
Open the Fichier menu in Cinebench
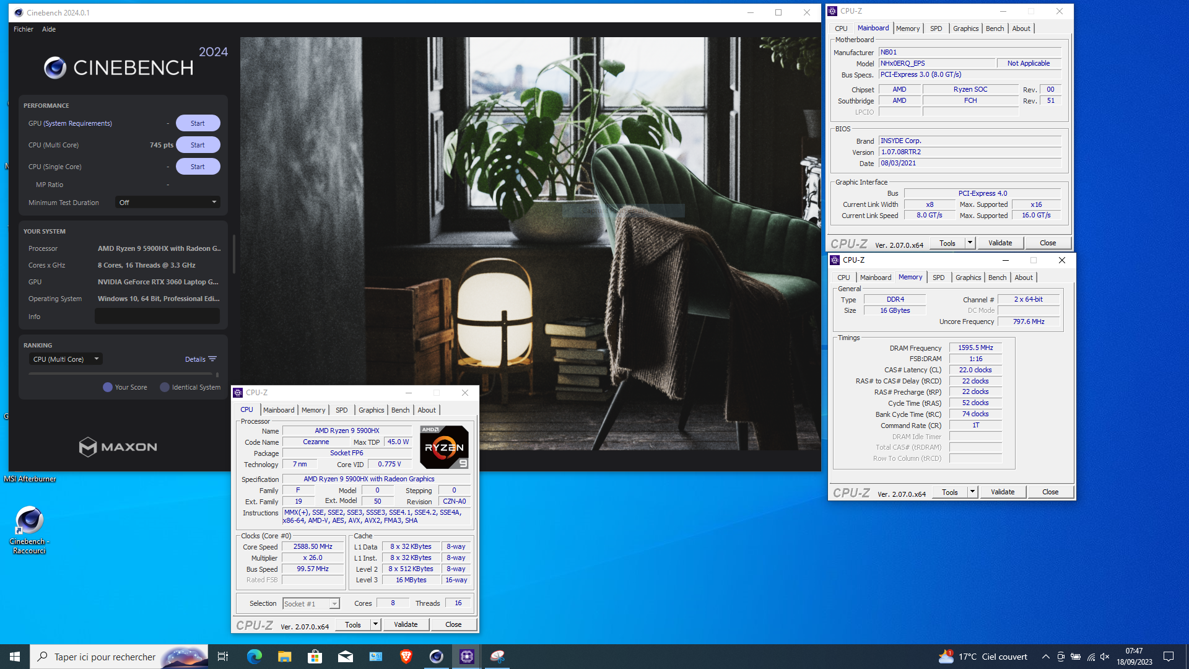point(24,29)
